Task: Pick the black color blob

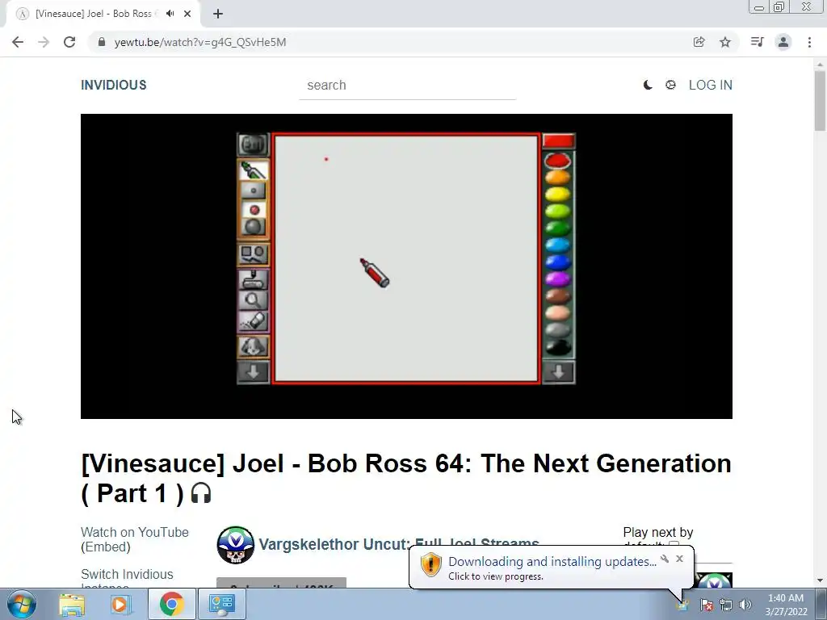Action: 557,347
